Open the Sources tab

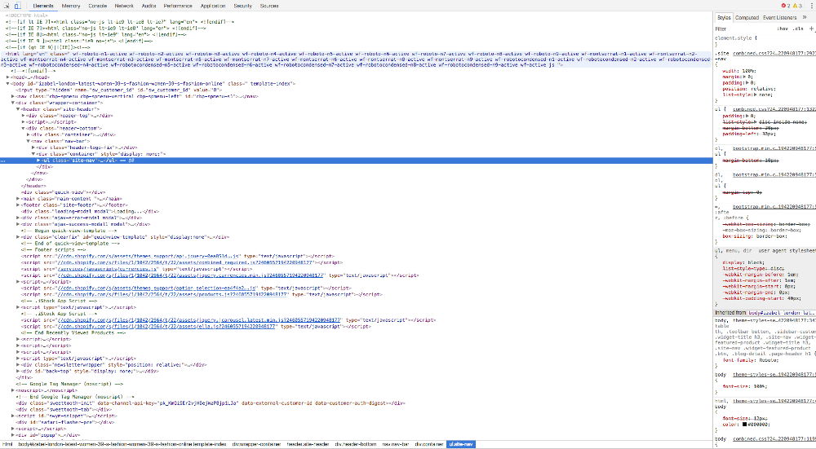click(x=269, y=6)
